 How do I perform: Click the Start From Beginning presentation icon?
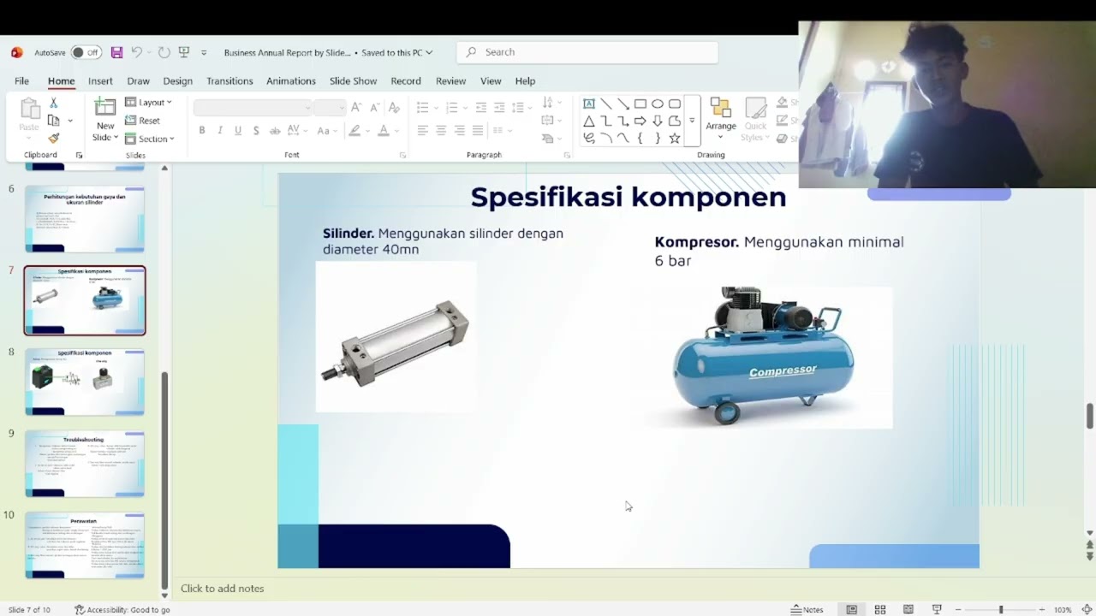point(183,52)
